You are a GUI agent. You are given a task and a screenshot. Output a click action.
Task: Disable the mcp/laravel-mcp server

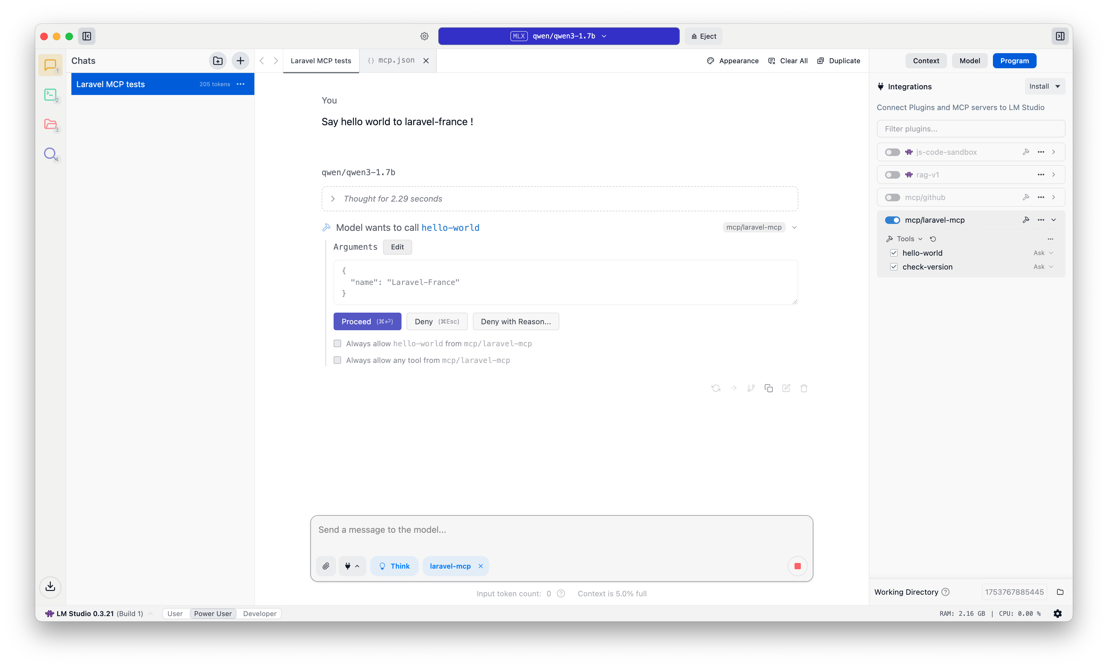point(893,220)
